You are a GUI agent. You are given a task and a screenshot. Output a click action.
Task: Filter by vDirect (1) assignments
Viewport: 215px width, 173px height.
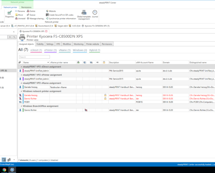[x=36, y=50]
